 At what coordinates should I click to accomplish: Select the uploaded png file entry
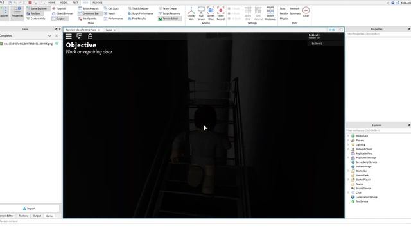tap(28, 44)
